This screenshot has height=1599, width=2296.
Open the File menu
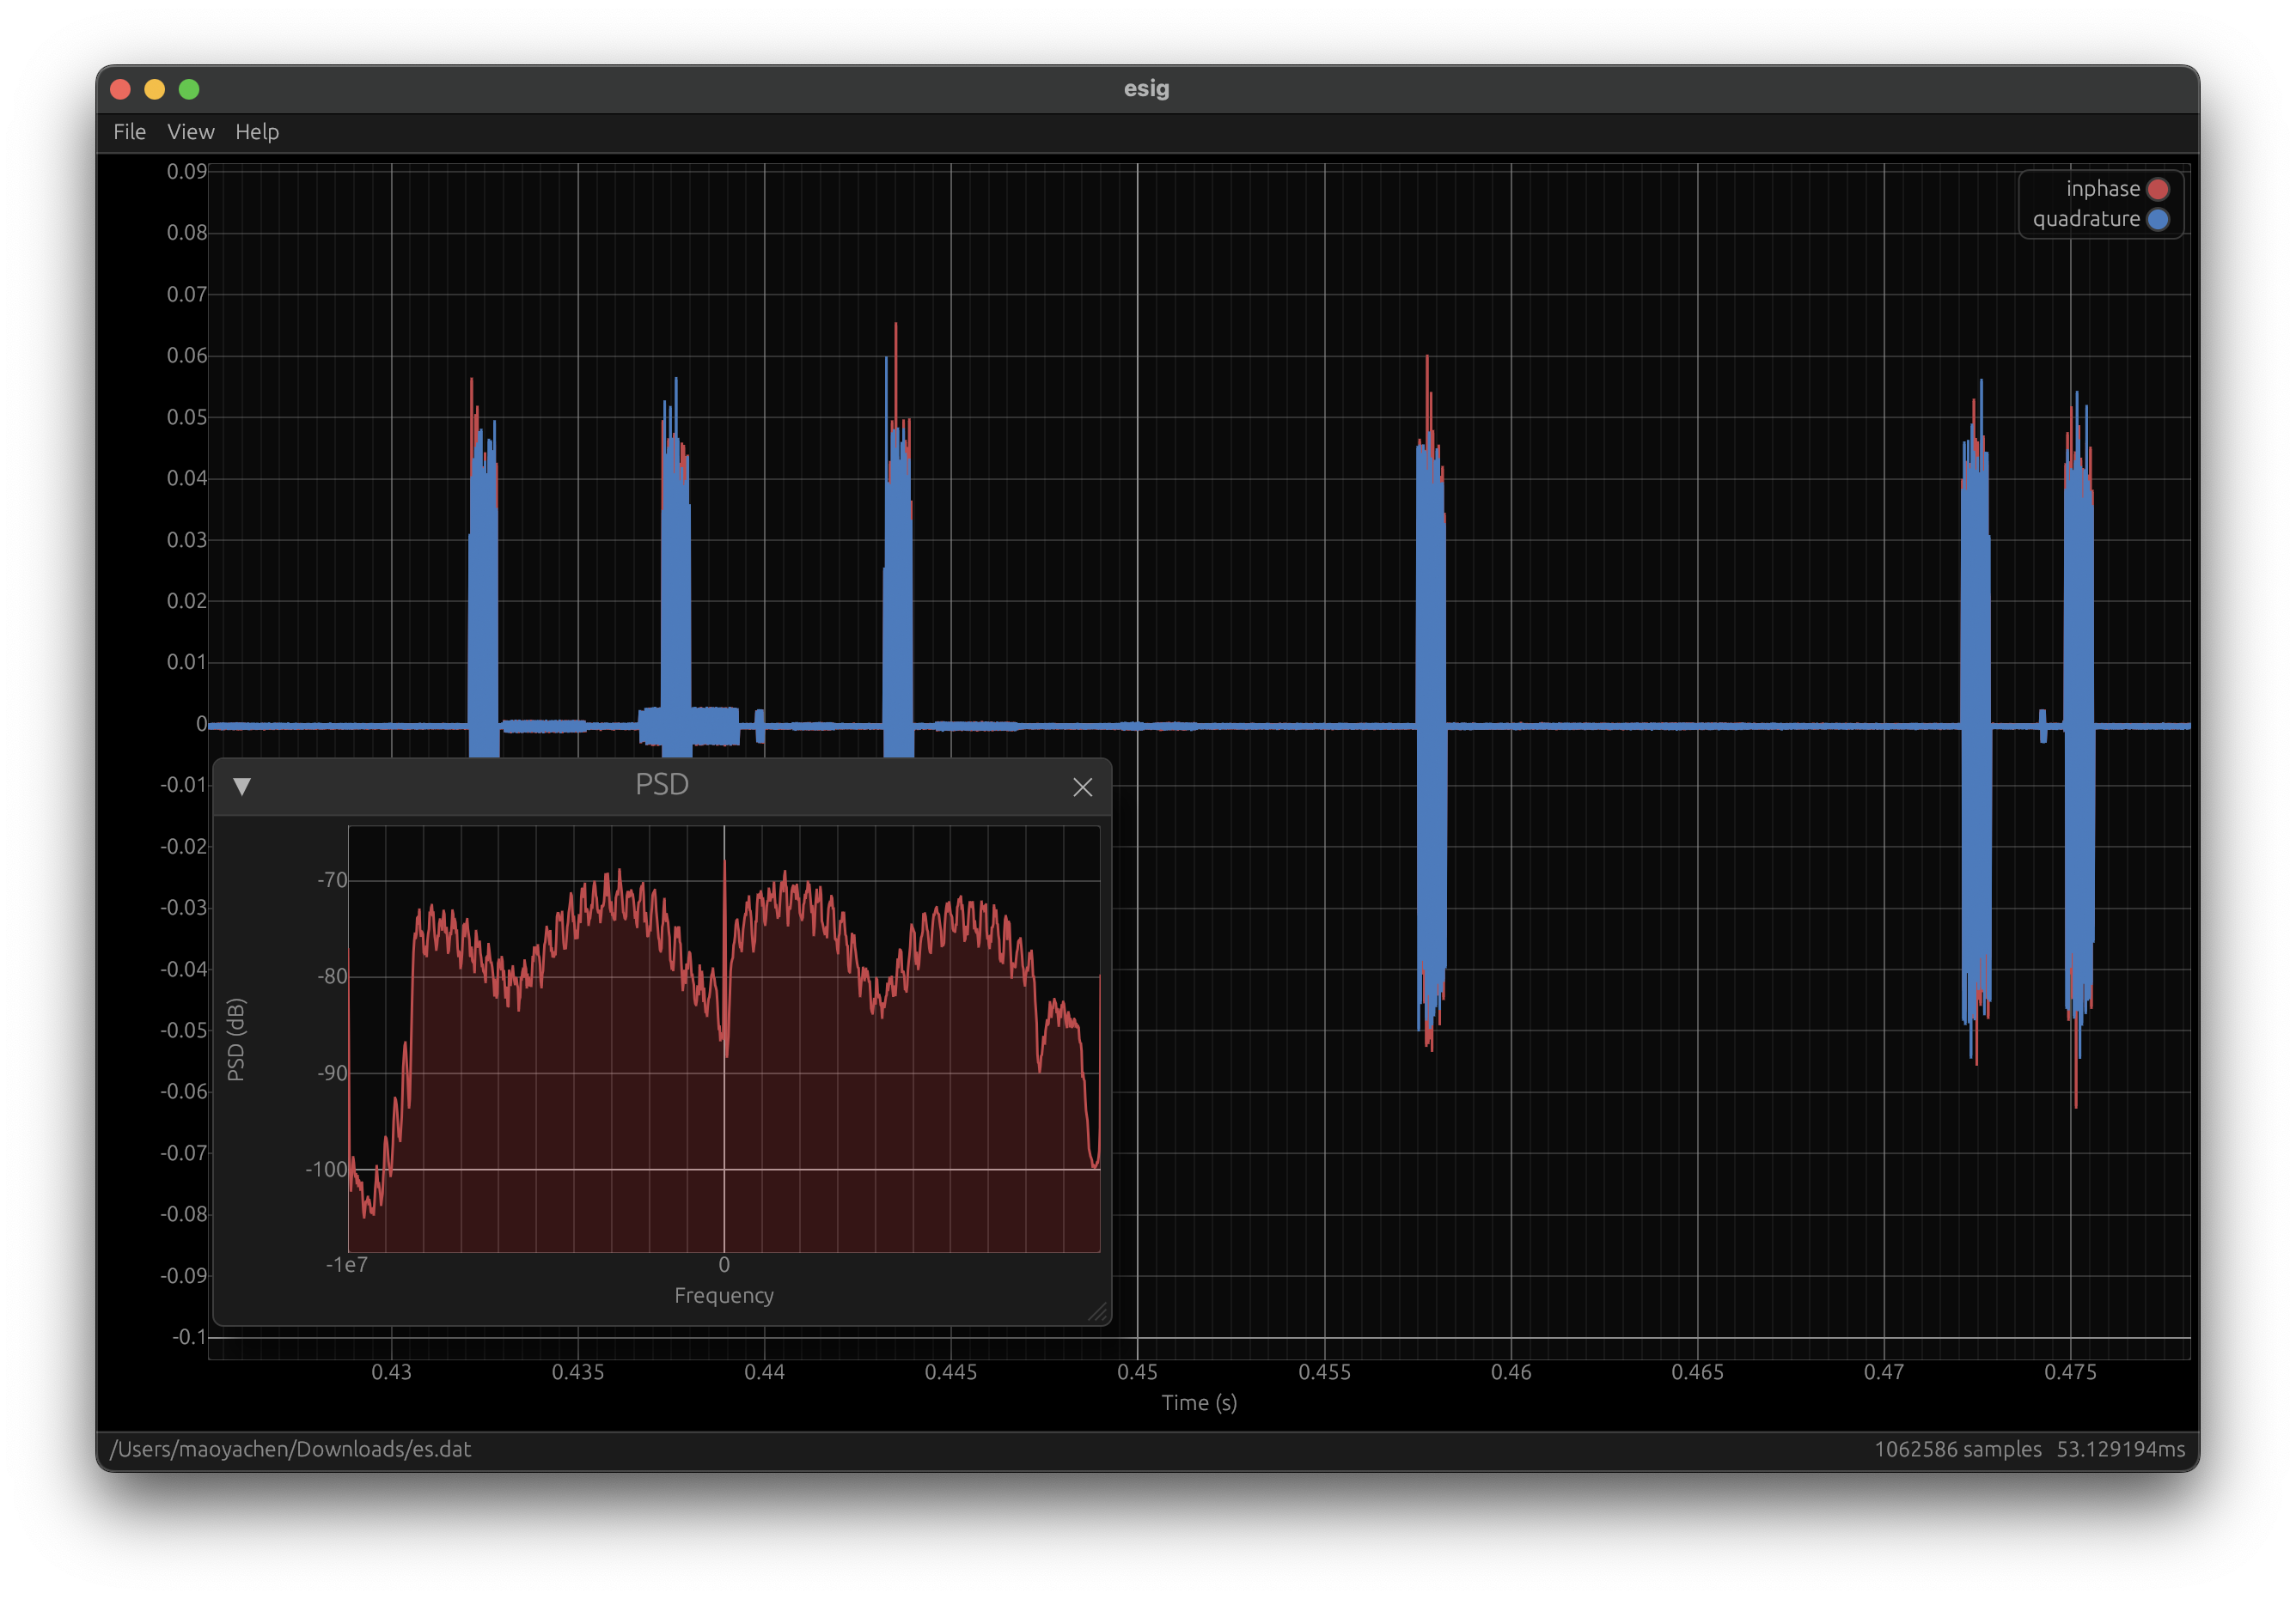[x=129, y=132]
